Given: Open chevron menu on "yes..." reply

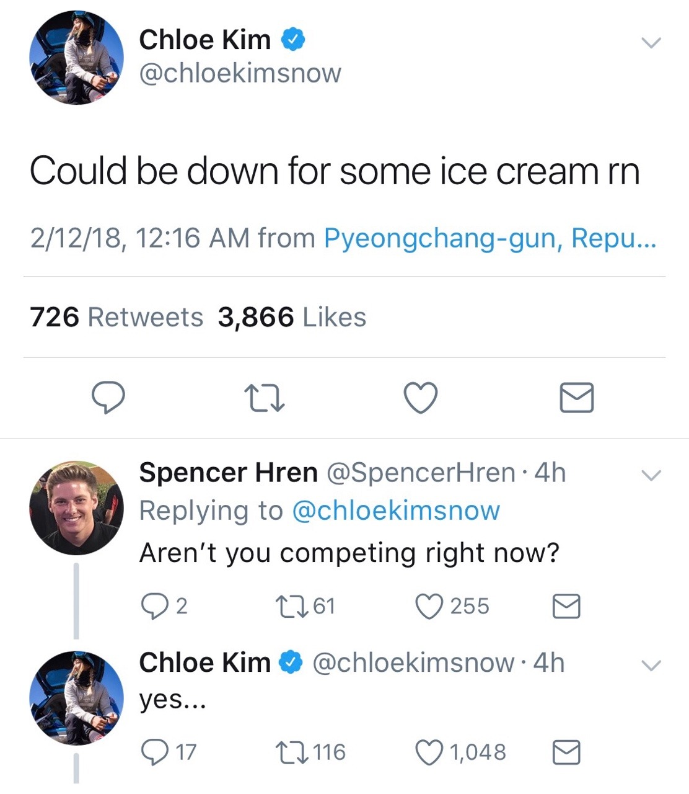Looking at the screenshot, I should (x=651, y=666).
